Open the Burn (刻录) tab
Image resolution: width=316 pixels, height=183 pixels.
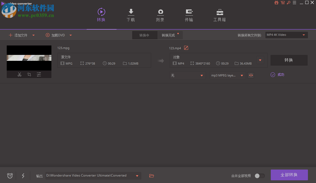pyautogui.click(x=160, y=15)
